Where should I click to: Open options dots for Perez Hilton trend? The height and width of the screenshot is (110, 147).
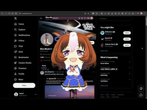pos(130,62)
